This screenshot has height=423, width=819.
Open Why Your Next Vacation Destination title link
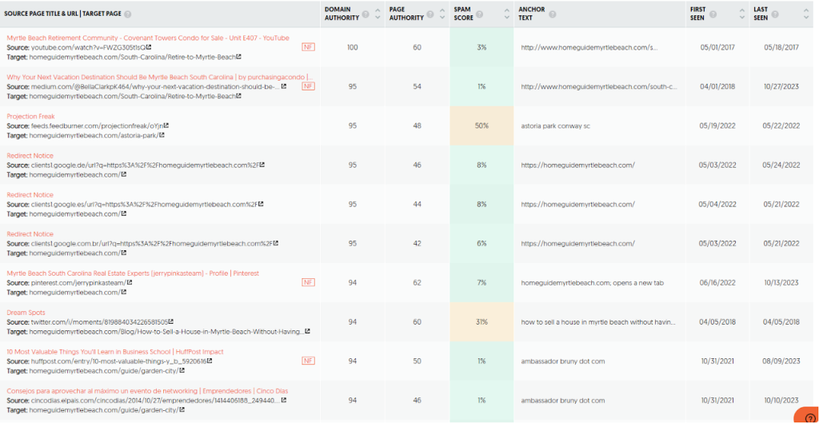click(160, 77)
